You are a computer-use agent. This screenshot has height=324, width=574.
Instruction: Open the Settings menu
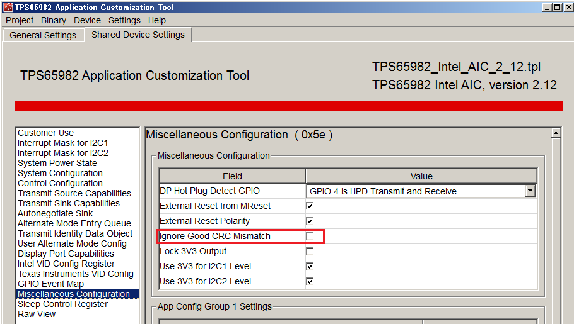click(x=124, y=20)
